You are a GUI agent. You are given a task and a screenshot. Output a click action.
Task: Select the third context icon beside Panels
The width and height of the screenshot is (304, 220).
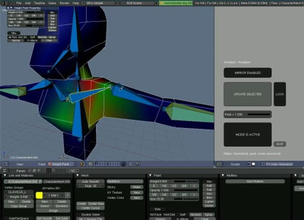pyautogui.click(x=39, y=171)
